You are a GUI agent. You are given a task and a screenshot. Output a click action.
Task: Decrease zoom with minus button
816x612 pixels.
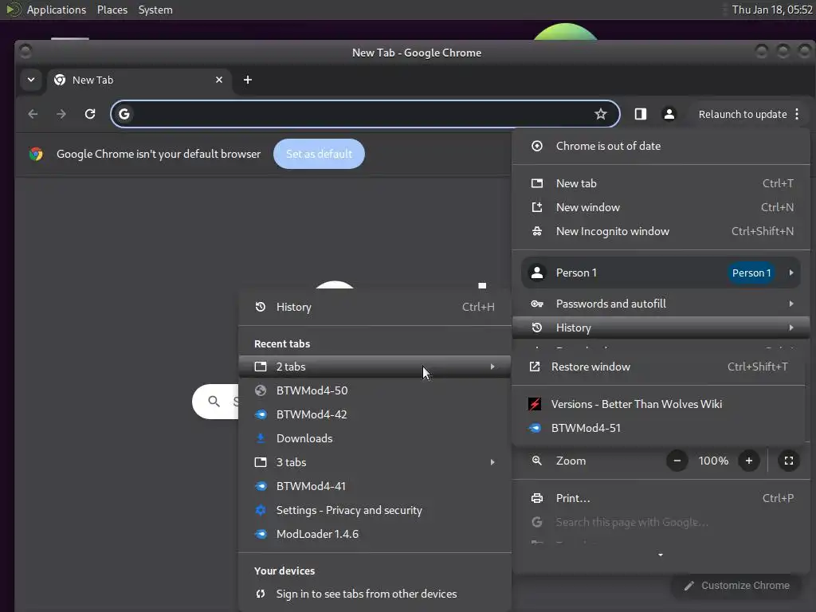pos(677,461)
